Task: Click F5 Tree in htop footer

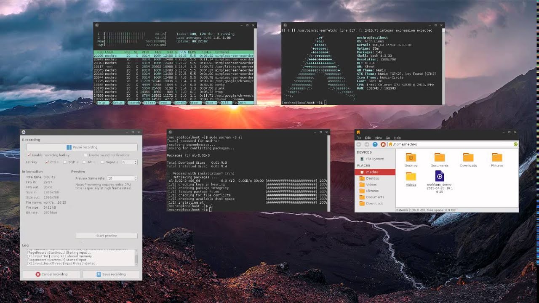Action: coord(164,103)
